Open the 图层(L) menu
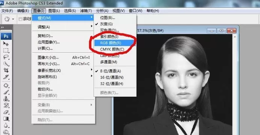This screenshot has height=135, width=260. [x=54, y=11]
